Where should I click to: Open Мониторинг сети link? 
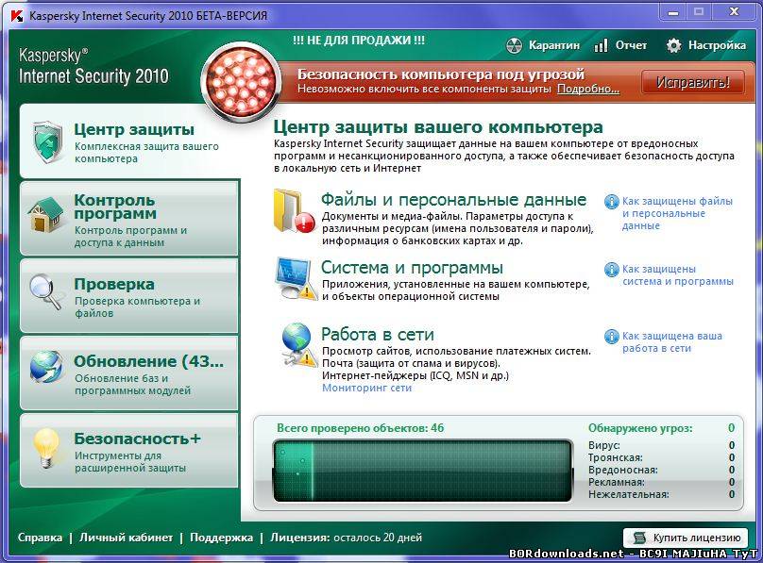pos(367,388)
